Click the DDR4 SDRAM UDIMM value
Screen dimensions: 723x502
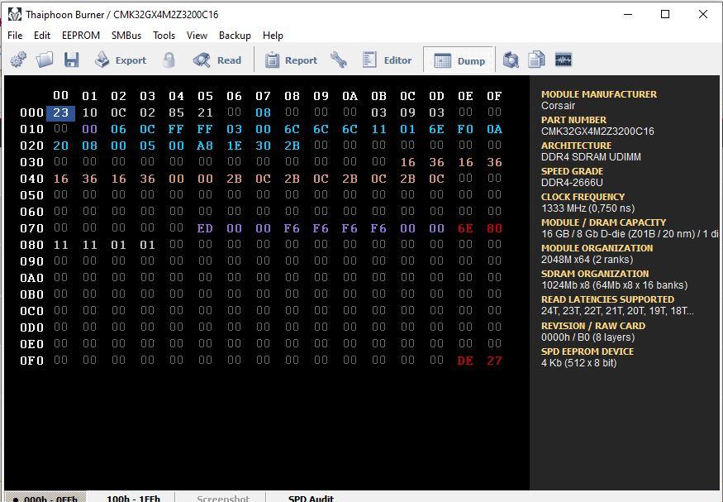591,157
